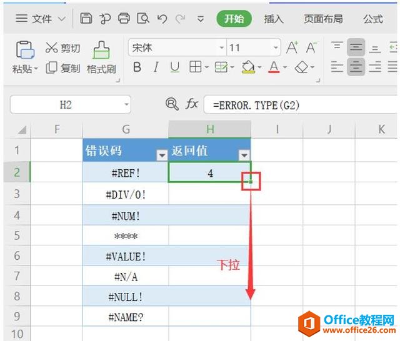Click the cell borders icon
400x341 pixels.
[196, 67]
